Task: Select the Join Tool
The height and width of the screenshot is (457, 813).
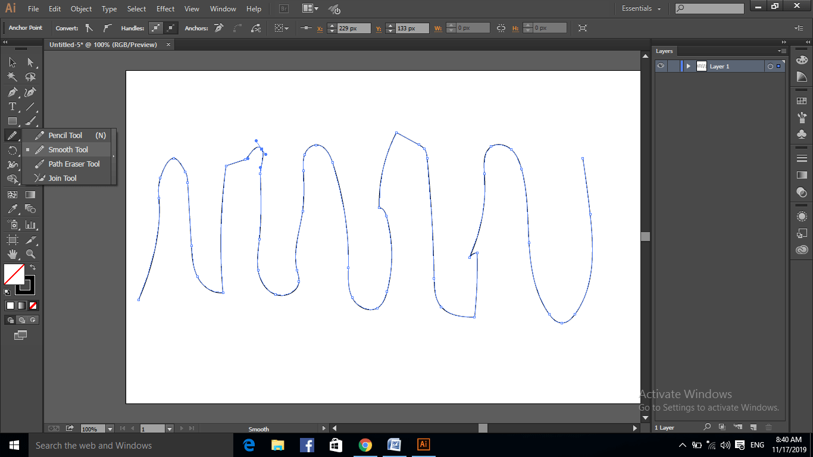Action: click(x=64, y=178)
